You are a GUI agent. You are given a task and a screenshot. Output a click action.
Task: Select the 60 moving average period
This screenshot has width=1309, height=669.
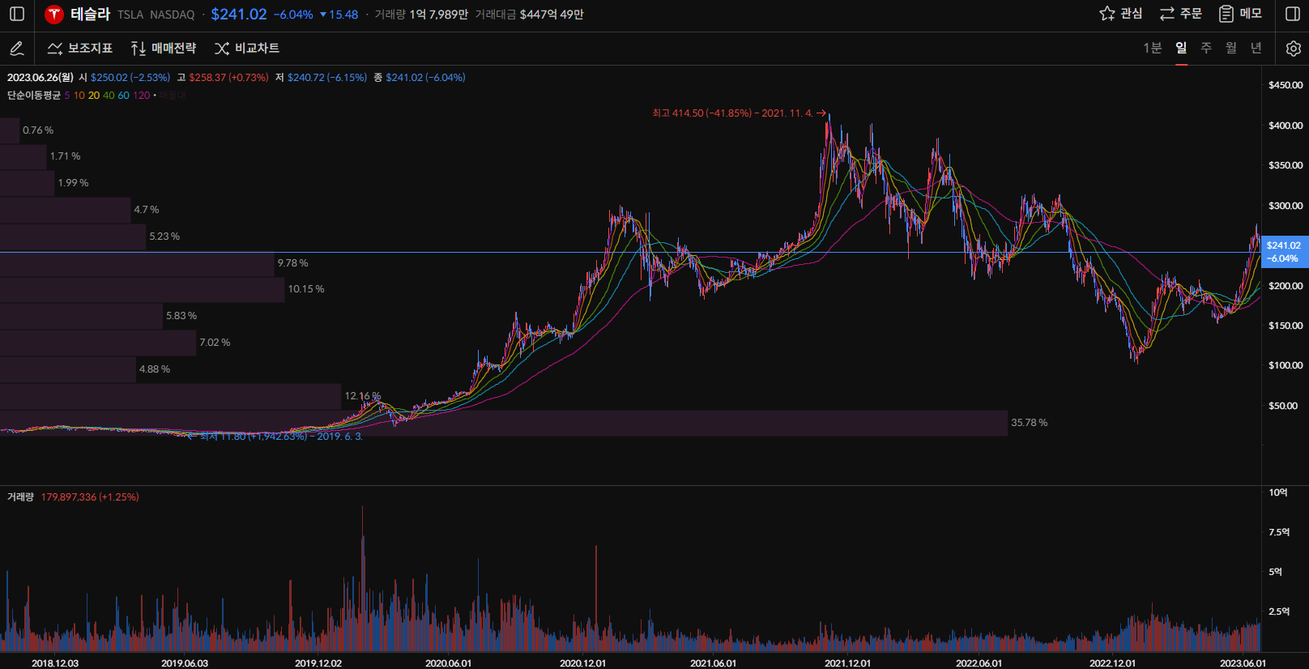tap(123, 96)
